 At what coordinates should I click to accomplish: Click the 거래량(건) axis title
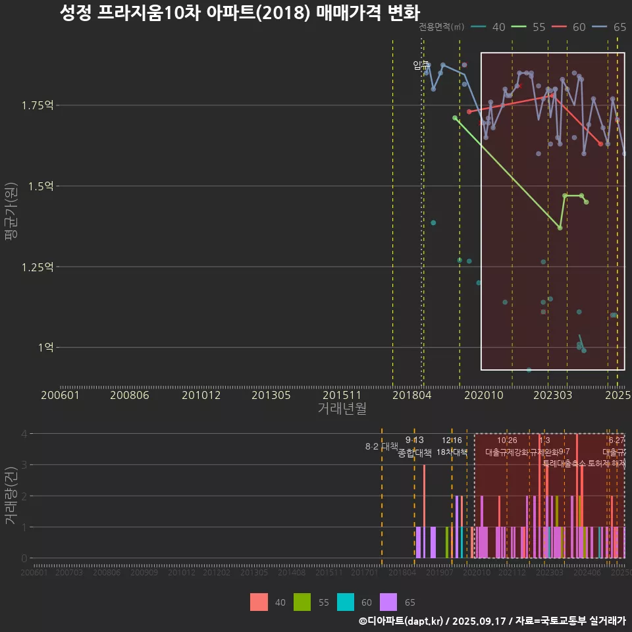[x=11, y=495]
